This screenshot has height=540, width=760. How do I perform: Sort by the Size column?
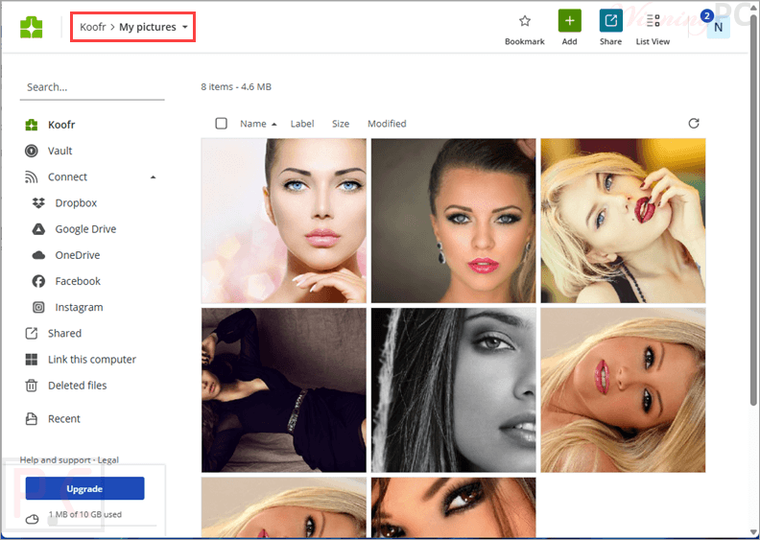tap(341, 124)
